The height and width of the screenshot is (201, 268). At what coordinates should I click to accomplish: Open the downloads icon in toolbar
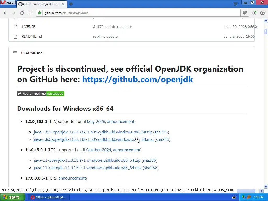[x=254, y=13]
